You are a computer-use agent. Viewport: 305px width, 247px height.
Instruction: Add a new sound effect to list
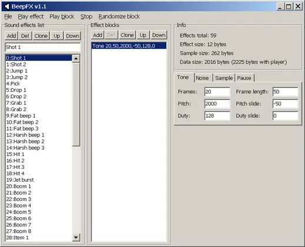pos(11,36)
